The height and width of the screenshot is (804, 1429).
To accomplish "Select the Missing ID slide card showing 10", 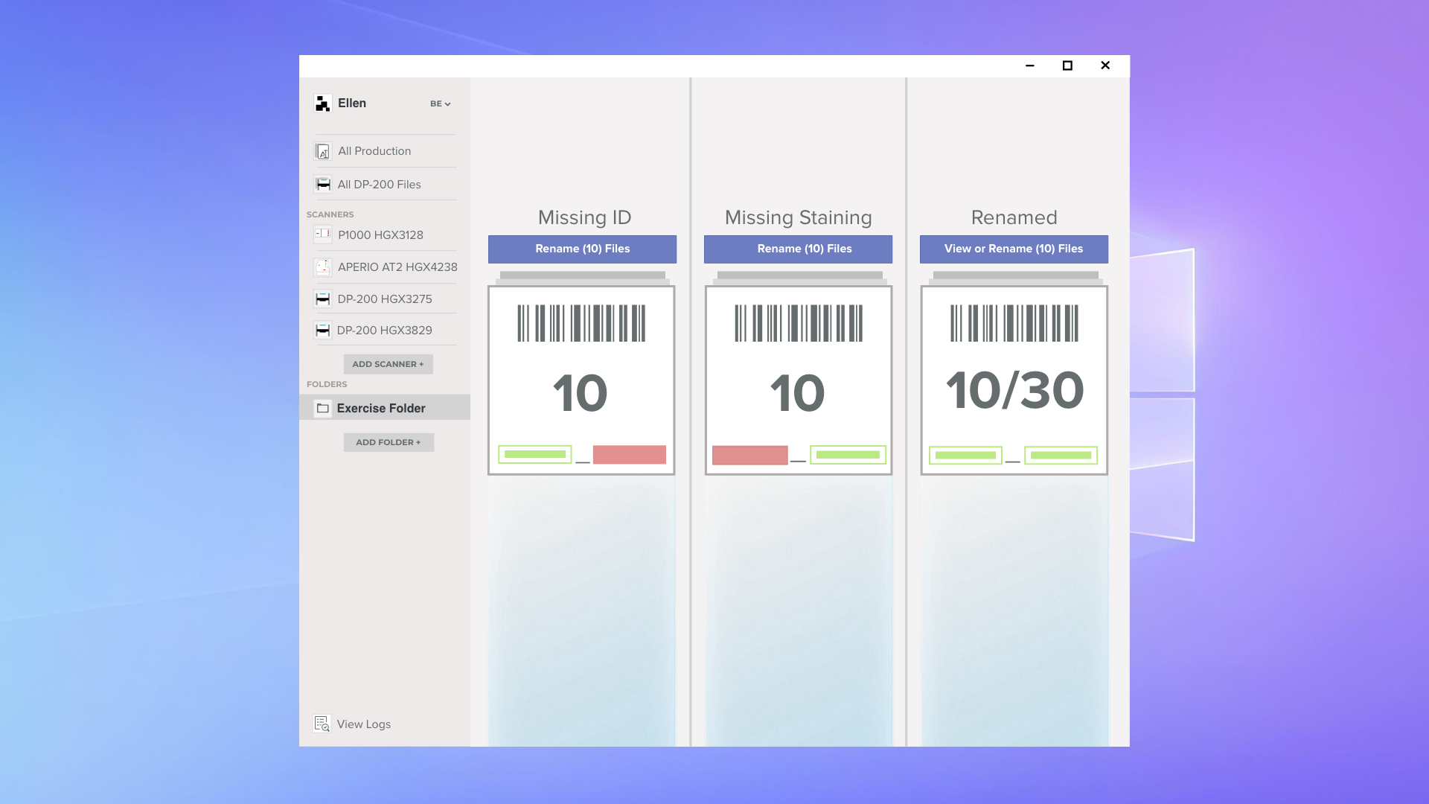I will tap(581, 380).
